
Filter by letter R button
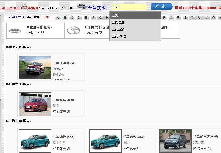pyautogui.click(x=178, y=18)
